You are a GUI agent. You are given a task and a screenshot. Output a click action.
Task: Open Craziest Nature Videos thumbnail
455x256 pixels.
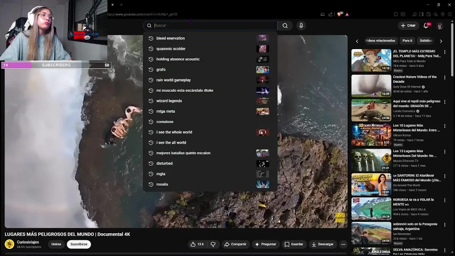[371, 86]
